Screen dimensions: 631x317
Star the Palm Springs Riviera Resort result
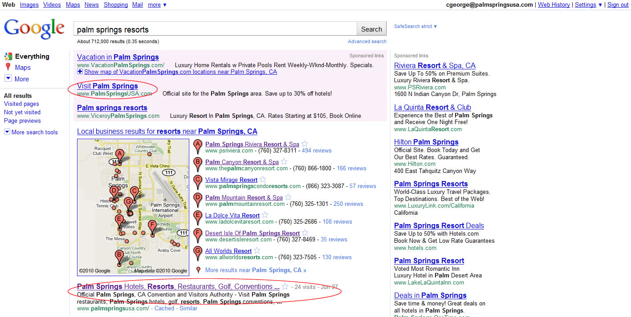point(305,144)
